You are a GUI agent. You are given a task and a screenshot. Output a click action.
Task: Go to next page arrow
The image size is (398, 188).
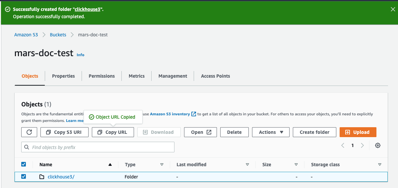[x=363, y=145]
